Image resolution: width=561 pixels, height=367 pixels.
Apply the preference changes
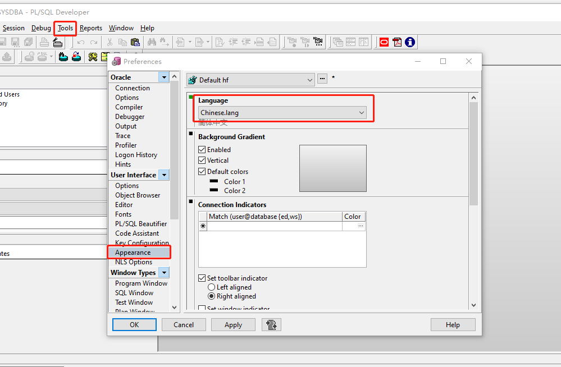[233, 324]
